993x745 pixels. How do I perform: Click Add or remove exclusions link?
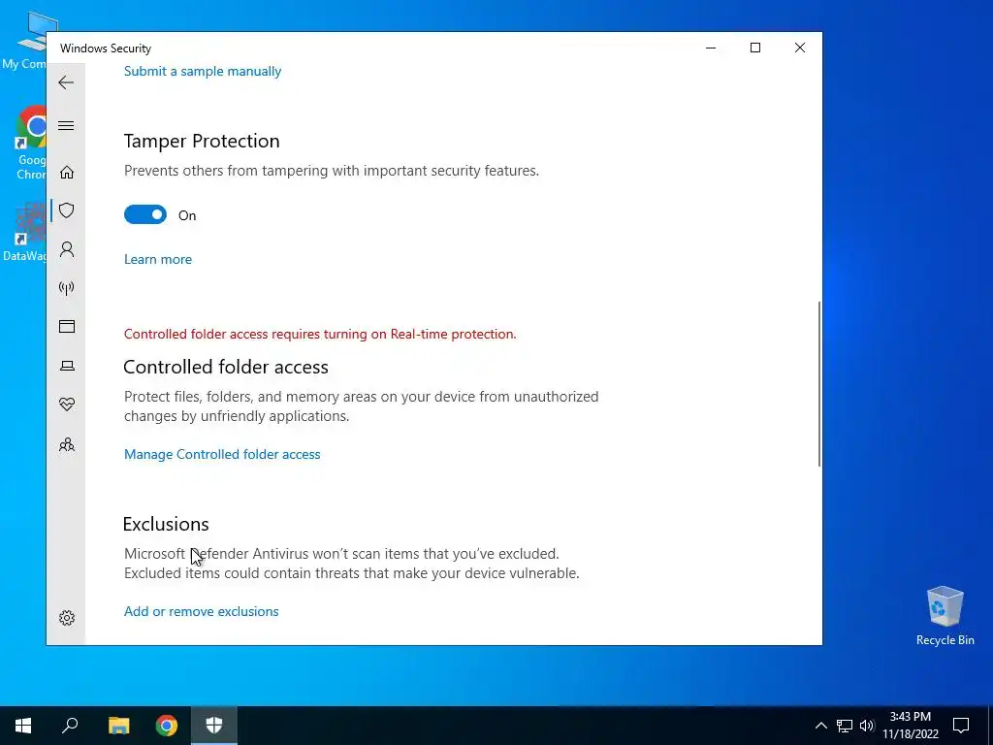tap(202, 611)
